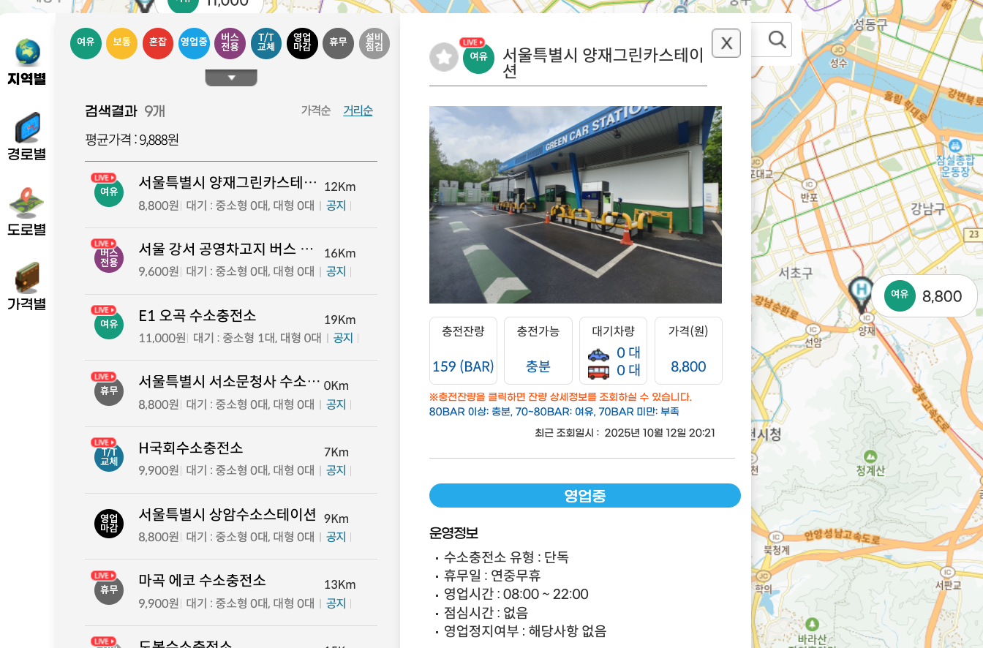Open 공지 link for H국회수소충전소 row

[x=336, y=470]
